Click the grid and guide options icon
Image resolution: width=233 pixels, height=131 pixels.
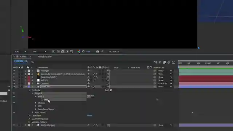72,51
